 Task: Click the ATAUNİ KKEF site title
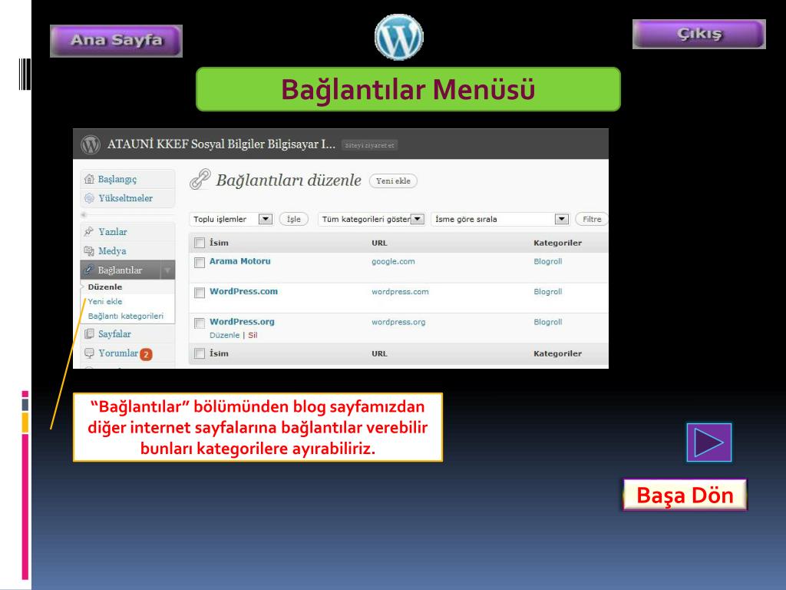[221, 144]
